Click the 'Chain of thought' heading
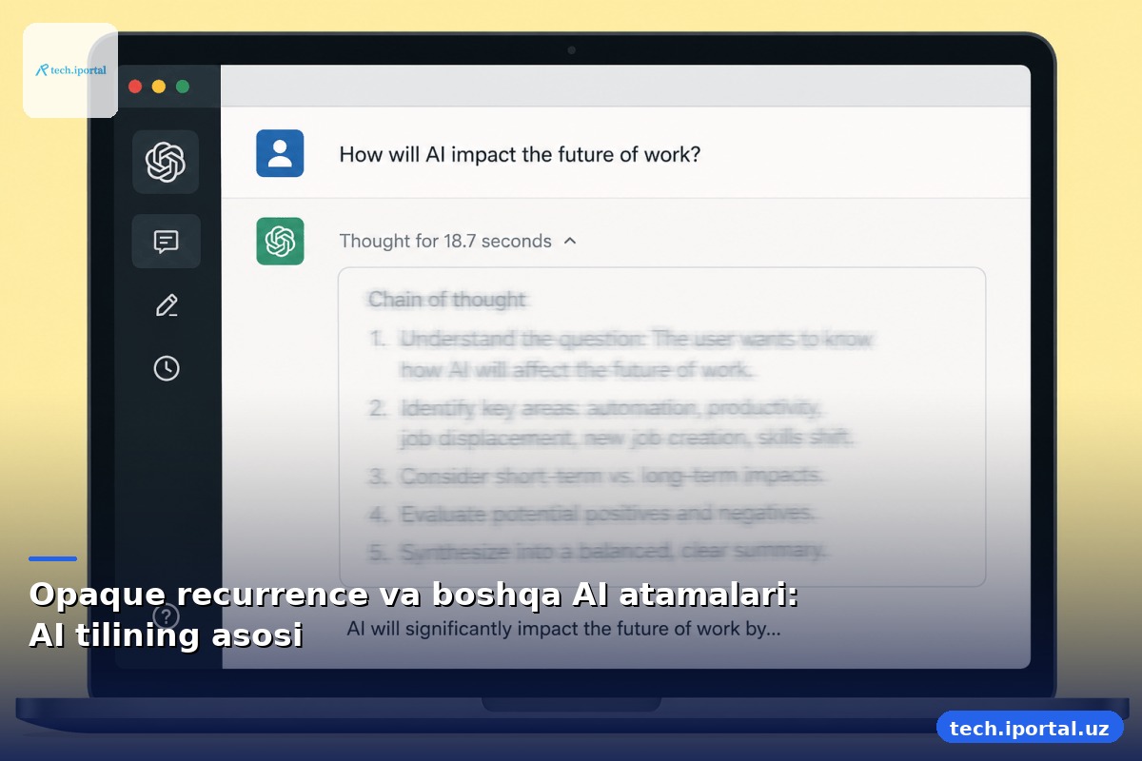This screenshot has width=1142, height=761. (x=447, y=300)
